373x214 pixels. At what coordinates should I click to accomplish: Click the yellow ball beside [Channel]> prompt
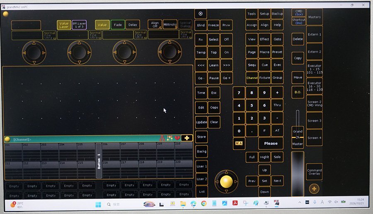[x=7, y=139]
